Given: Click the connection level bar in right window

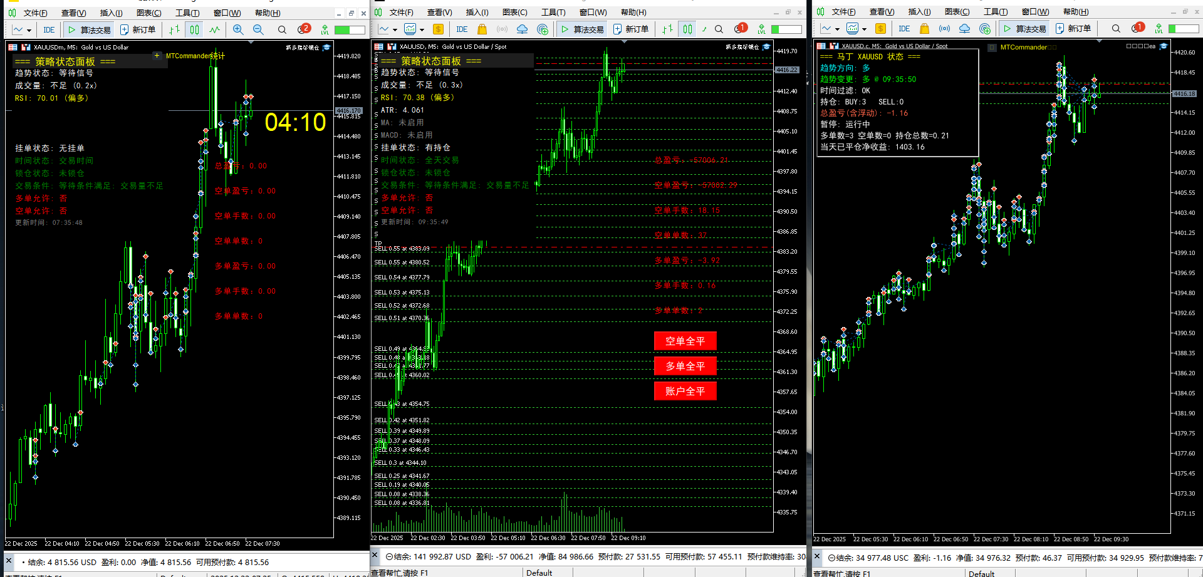Looking at the screenshot, I should (1184, 29).
